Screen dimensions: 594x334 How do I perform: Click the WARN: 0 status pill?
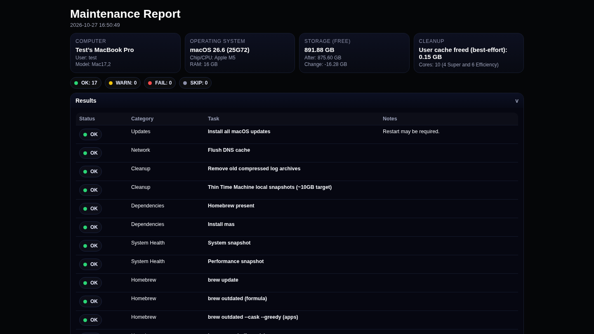[123, 83]
